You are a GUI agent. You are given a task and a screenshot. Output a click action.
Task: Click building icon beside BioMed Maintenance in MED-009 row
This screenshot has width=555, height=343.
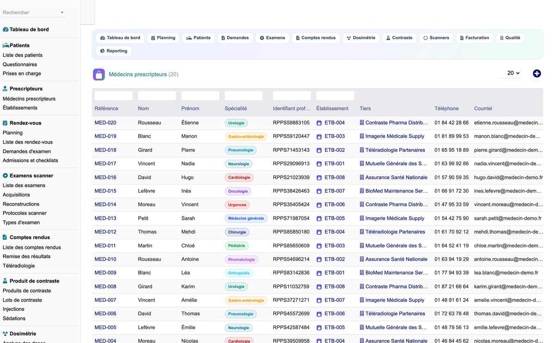click(362, 273)
